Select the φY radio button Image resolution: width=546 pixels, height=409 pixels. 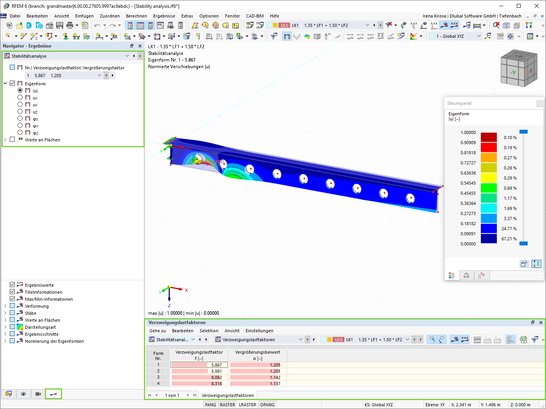(20, 125)
